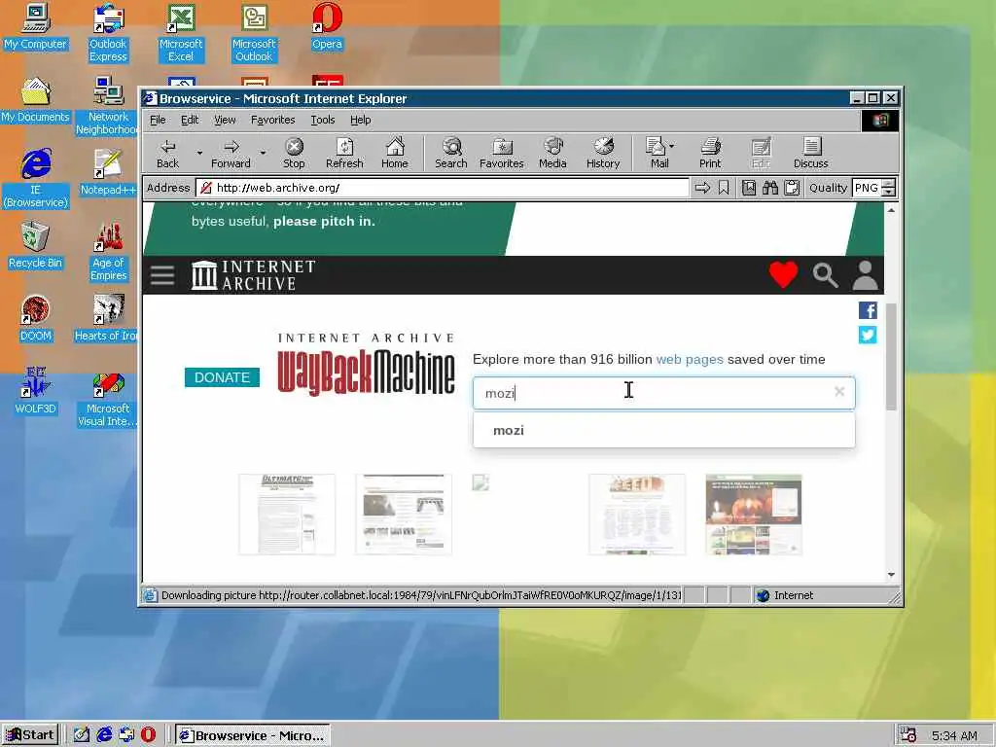This screenshot has height=747, width=996.
Task: Click the 'please pitch in.' banner text
Action: pyautogui.click(x=324, y=221)
